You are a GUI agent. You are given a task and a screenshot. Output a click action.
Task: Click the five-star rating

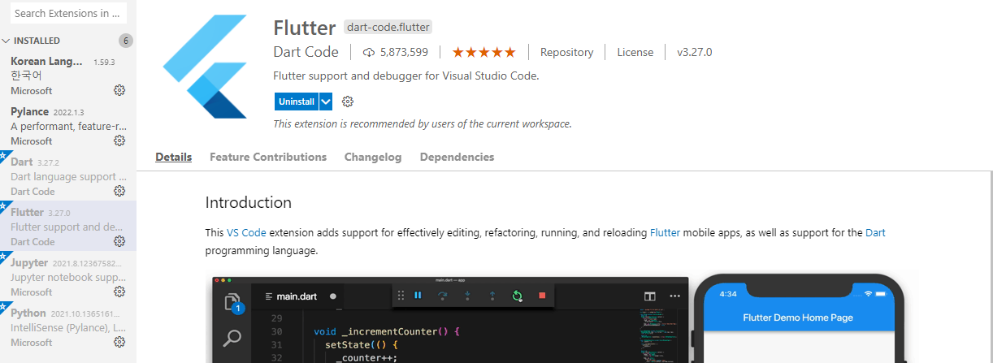point(483,52)
